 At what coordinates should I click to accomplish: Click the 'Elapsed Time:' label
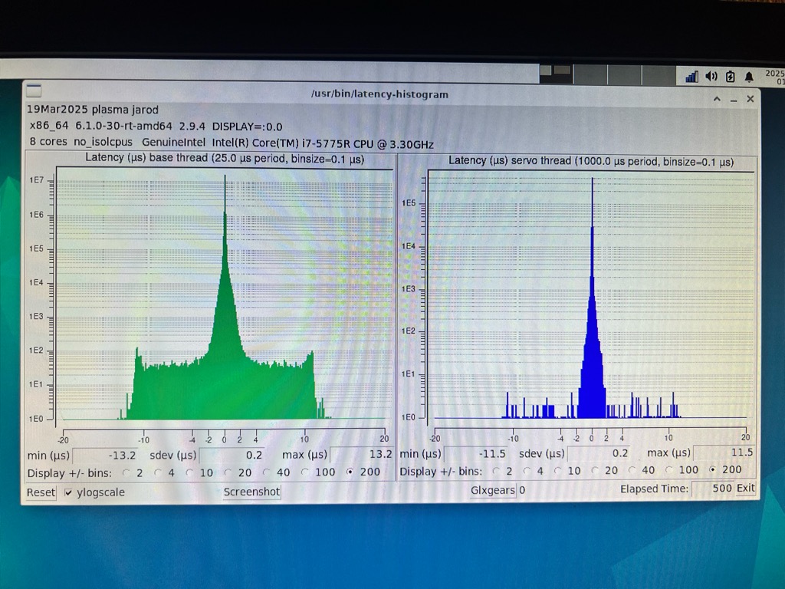coord(654,489)
